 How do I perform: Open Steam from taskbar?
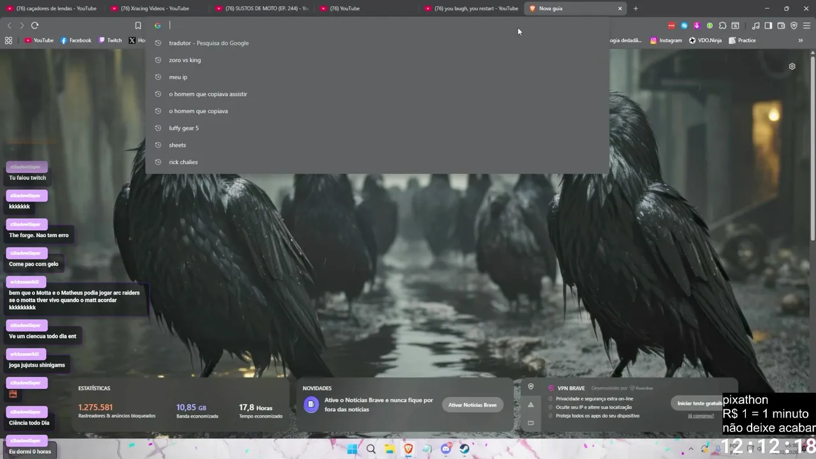(464, 449)
